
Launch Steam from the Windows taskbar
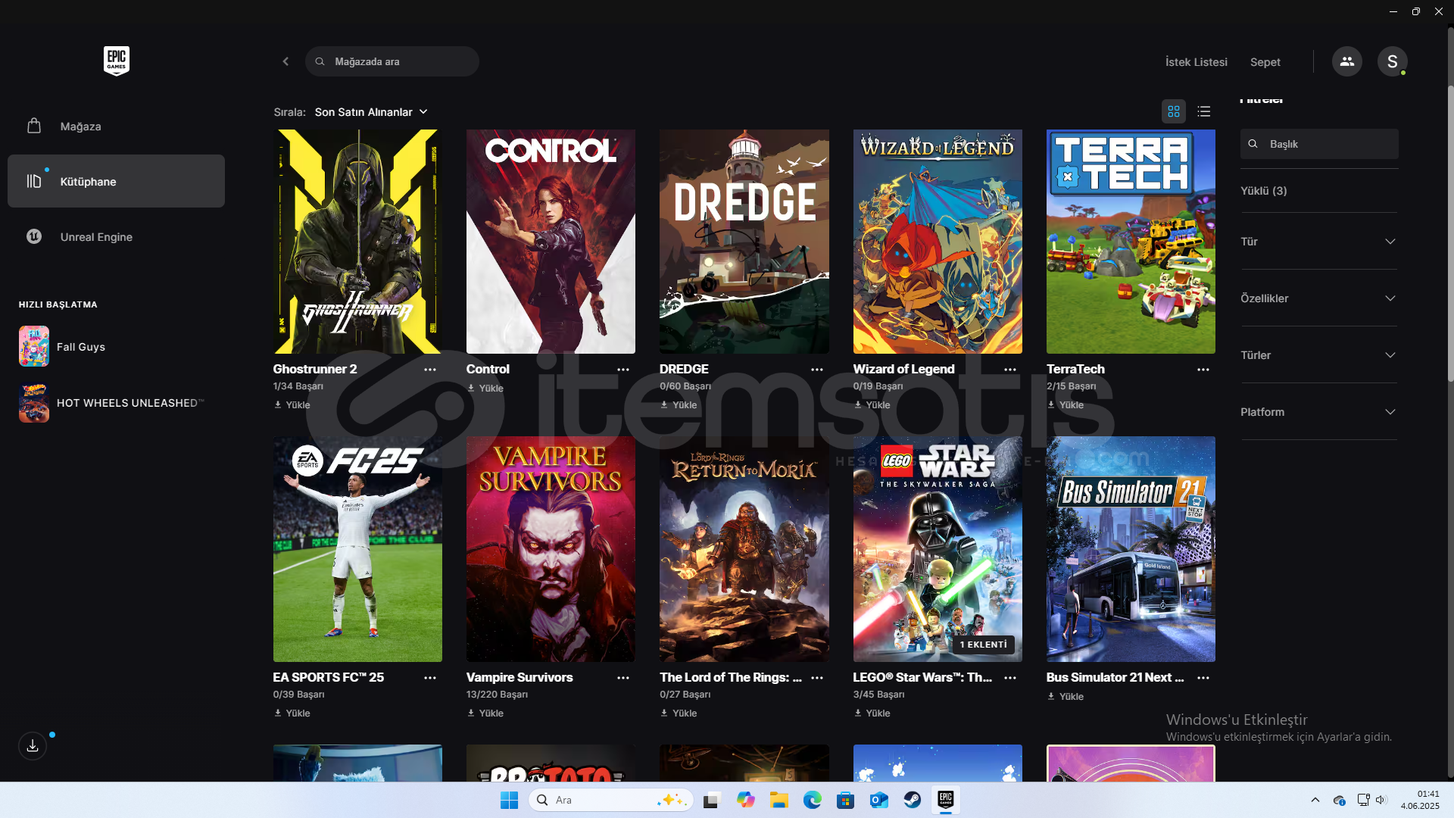[x=912, y=800]
